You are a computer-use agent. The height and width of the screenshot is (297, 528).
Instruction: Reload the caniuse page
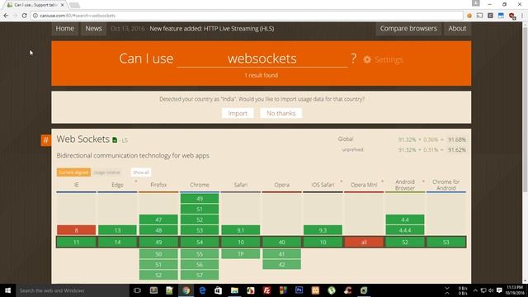pyautogui.click(x=24, y=16)
